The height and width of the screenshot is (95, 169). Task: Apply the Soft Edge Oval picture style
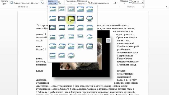click(90, 37)
